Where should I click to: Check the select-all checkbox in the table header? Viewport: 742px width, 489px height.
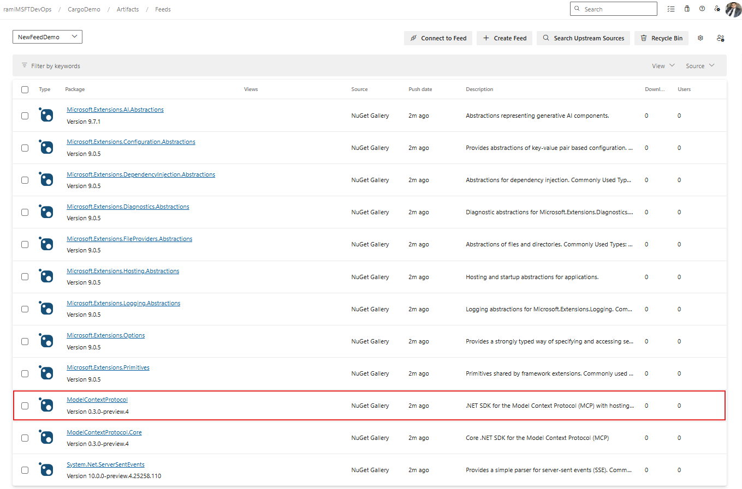coord(25,89)
